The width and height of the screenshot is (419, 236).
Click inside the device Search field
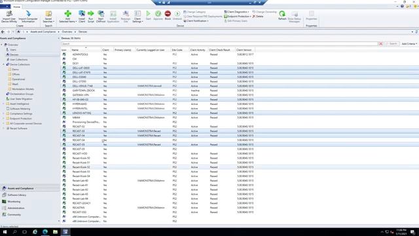tap(219, 44)
